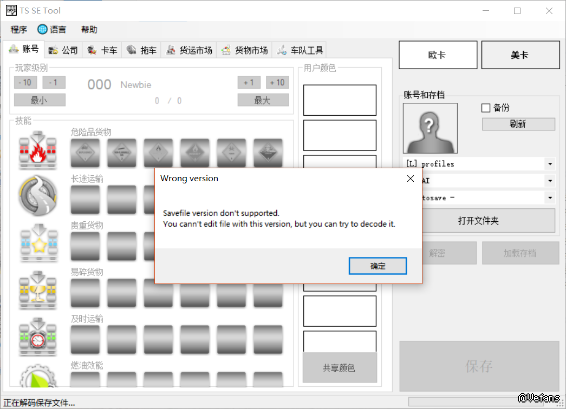Enable the 备份 backup checkbox

486,108
